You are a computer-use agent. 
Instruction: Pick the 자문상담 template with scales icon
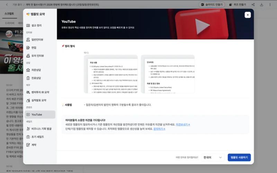click(x=40, y=70)
